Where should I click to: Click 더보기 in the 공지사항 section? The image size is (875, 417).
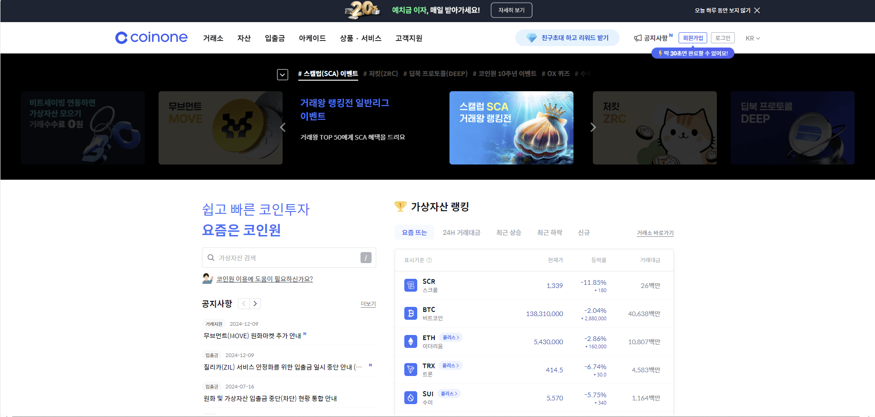[x=368, y=304]
